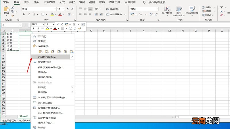Click the Format (格式) cells button in ribbon
Viewport: 230px width, 129px height.
pyautogui.click(x=208, y=15)
